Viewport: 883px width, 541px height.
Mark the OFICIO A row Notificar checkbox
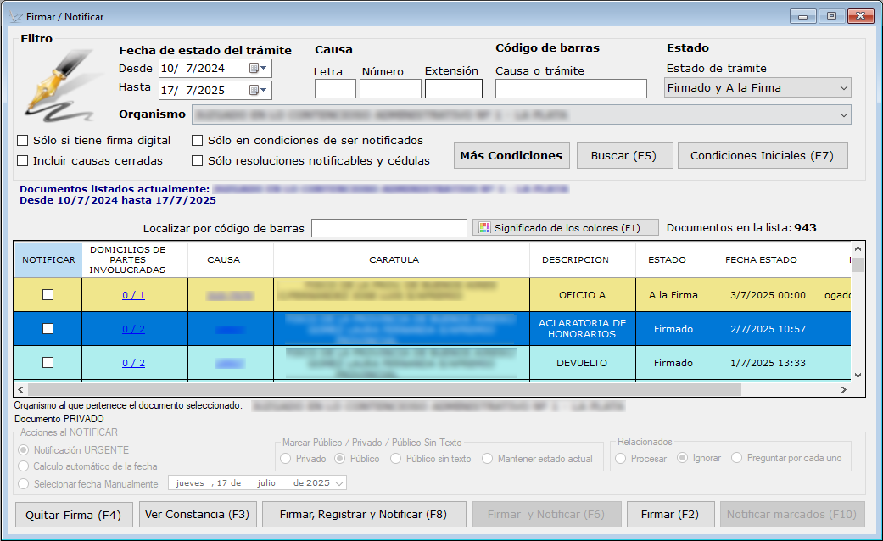(x=48, y=295)
